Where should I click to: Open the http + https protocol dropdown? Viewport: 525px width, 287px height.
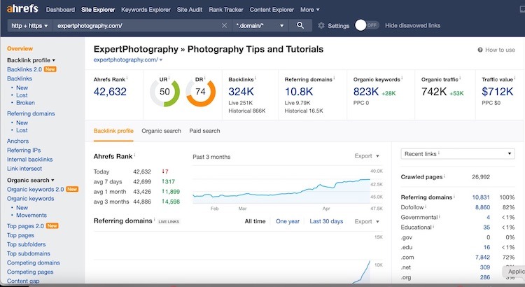coord(29,25)
